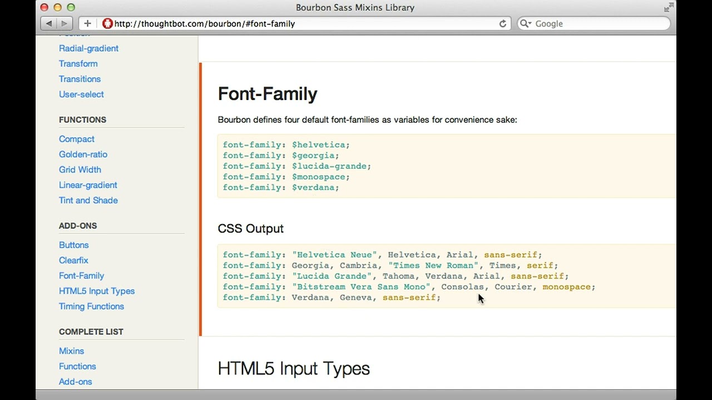Open the Grid Width link
712x400 pixels.
(x=80, y=169)
